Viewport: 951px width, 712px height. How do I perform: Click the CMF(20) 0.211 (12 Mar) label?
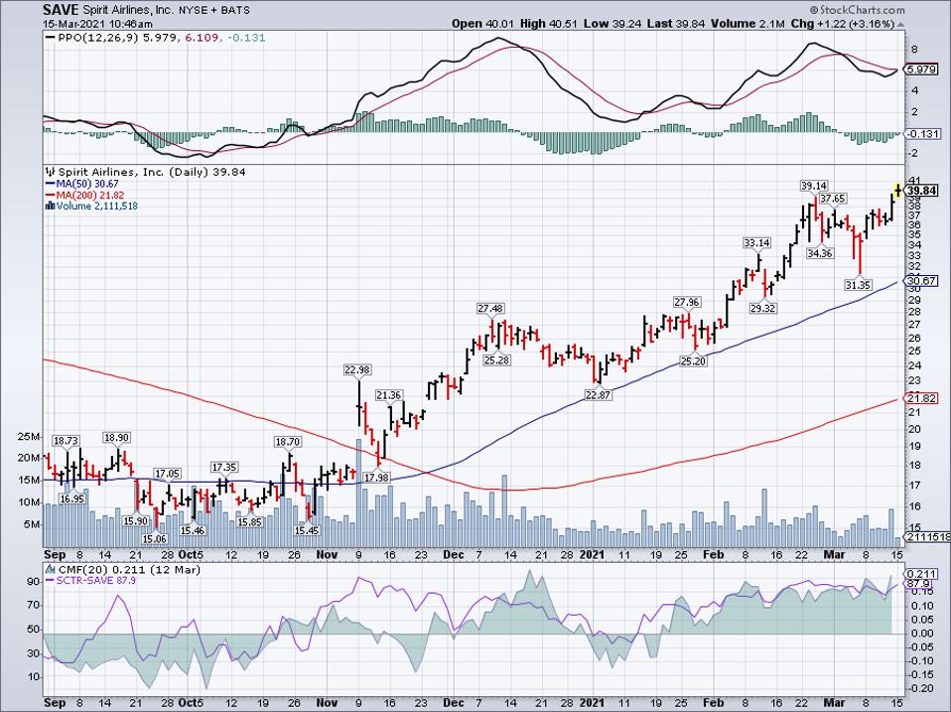coord(129,570)
